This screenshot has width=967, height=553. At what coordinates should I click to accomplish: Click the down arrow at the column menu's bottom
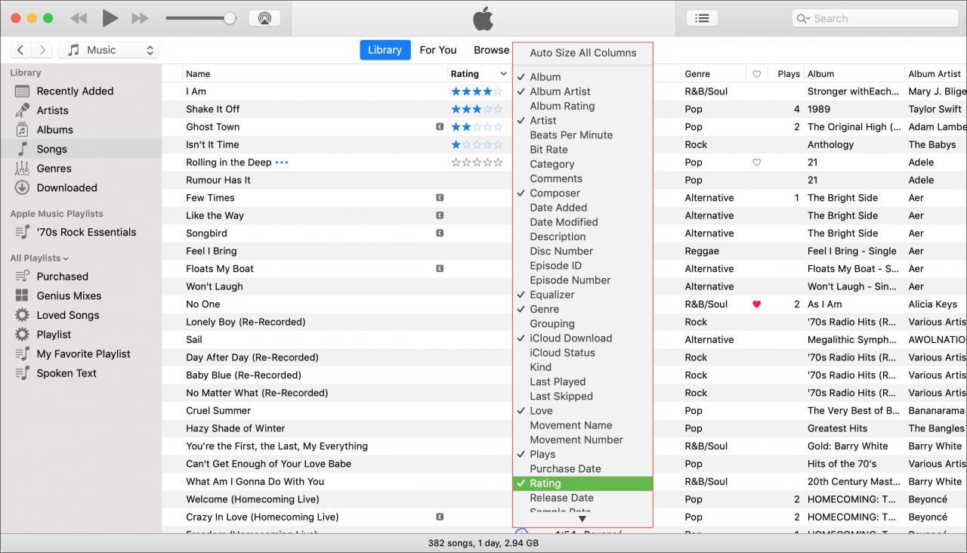[x=582, y=519]
